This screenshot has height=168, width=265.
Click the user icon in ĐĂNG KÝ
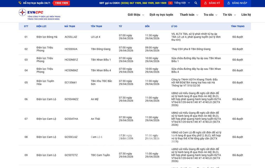pyautogui.click(x=205, y=3)
